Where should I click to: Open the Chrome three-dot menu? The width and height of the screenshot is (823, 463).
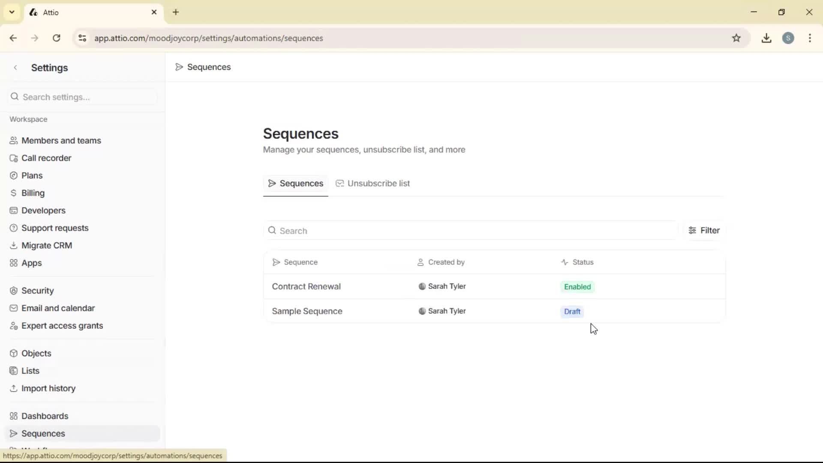pyautogui.click(x=810, y=38)
